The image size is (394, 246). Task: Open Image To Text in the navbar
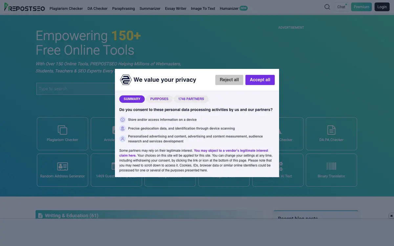tap(203, 9)
